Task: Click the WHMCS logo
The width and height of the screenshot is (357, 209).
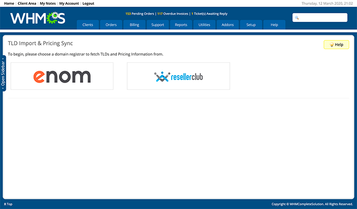Action: [x=38, y=18]
